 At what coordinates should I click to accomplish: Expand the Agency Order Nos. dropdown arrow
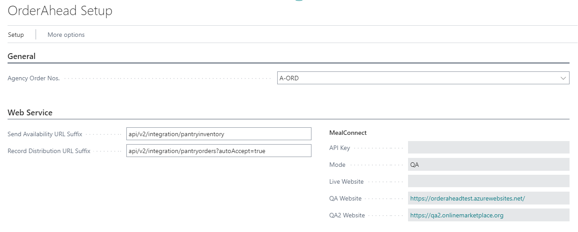click(x=563, y=78)
